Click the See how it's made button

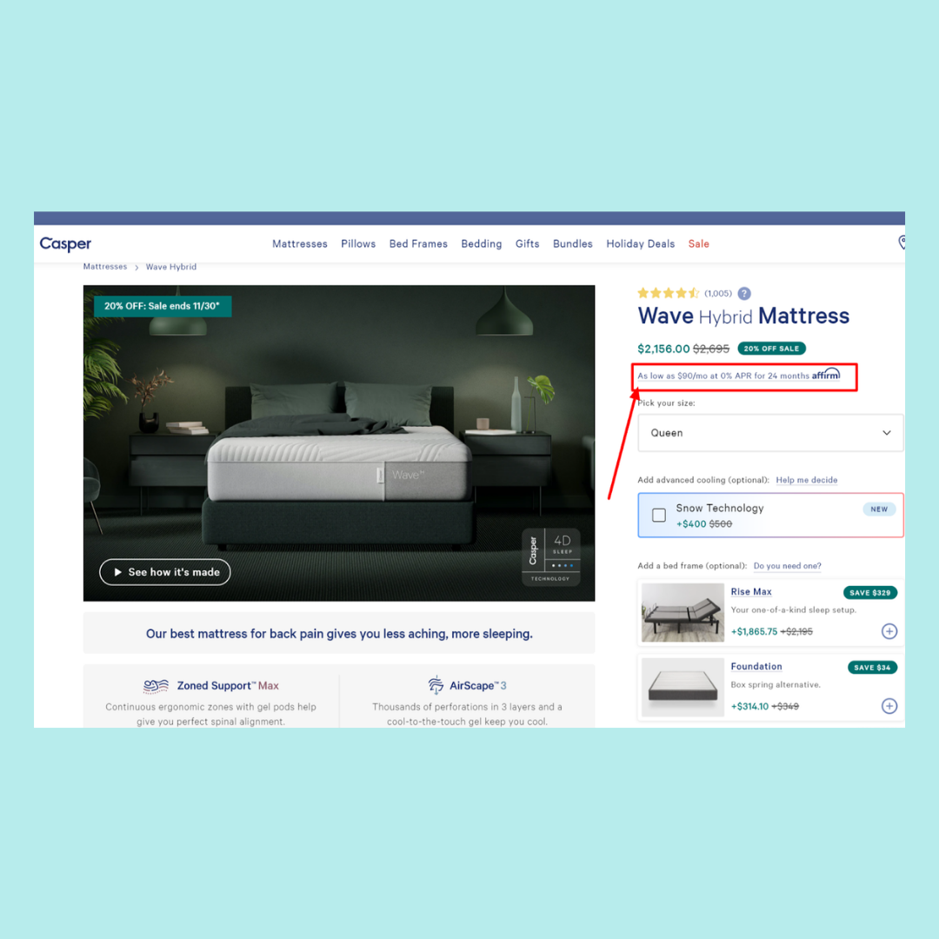click(x=164, y=572)
